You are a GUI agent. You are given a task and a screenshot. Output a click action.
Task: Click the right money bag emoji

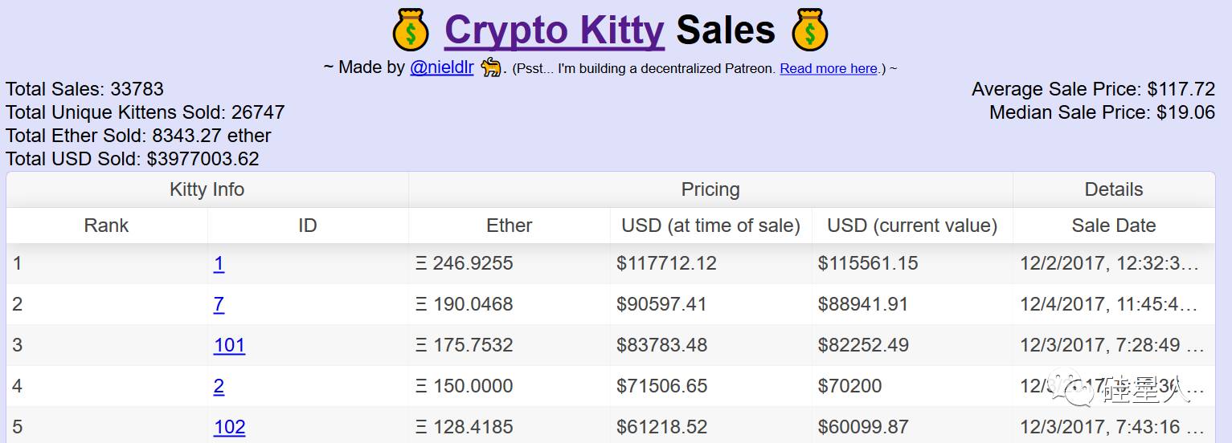pyautogui.click(x=809, y=31)
